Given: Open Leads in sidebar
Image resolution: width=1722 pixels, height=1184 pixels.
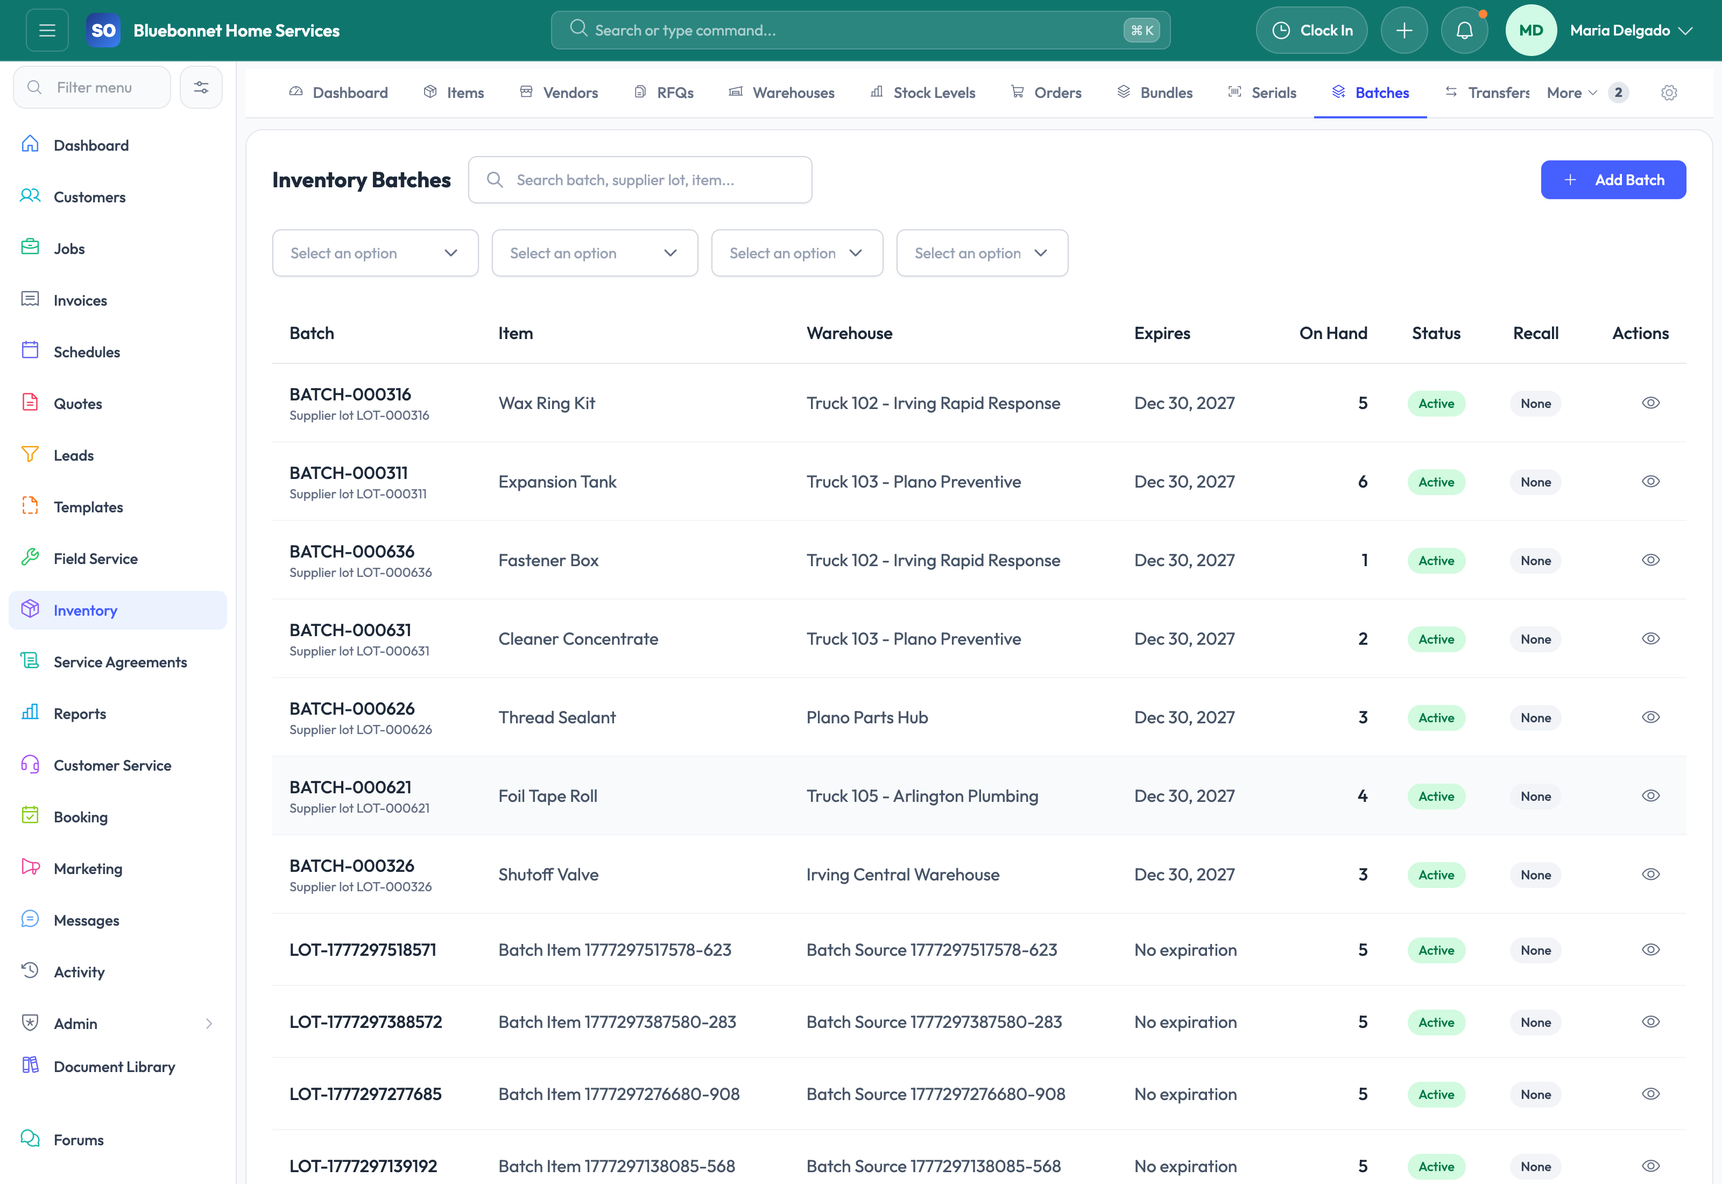Looking at the screenshot, I should pyautogui.click(x=118, y=455).
